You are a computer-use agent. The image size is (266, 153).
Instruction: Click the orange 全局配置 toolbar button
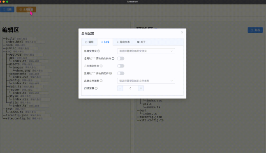point(26,9)
